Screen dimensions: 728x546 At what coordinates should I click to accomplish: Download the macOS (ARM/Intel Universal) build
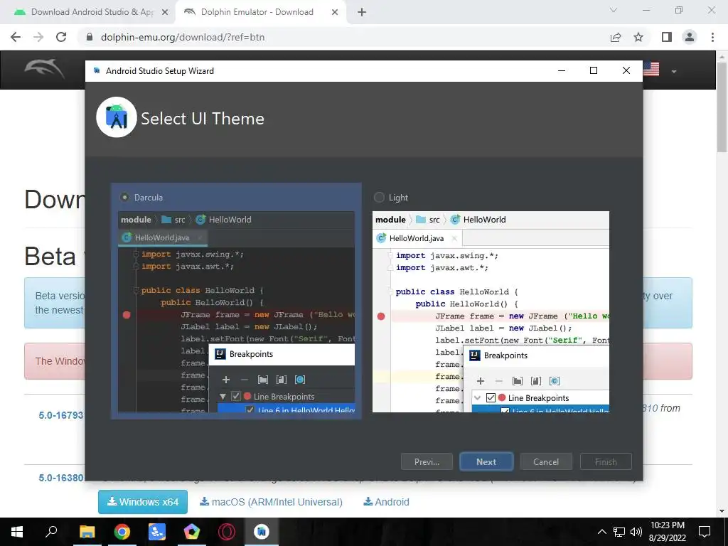tap(271, 502)
